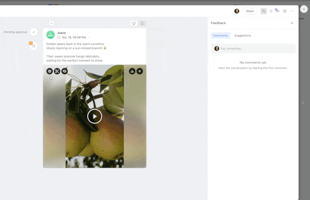Image resolution: width=310 pixels, height=200 pixels.
Task: Download the video using the download icon
Action: coord(132,71)
